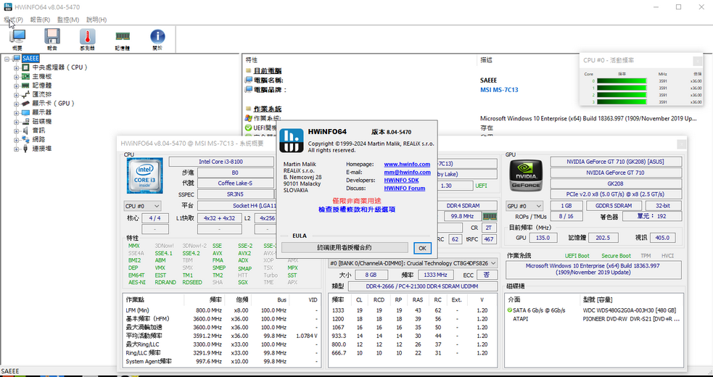
Task: Click the graphics card icon beside 顯示卡 (GPU)
Action: tap(25, 103)
